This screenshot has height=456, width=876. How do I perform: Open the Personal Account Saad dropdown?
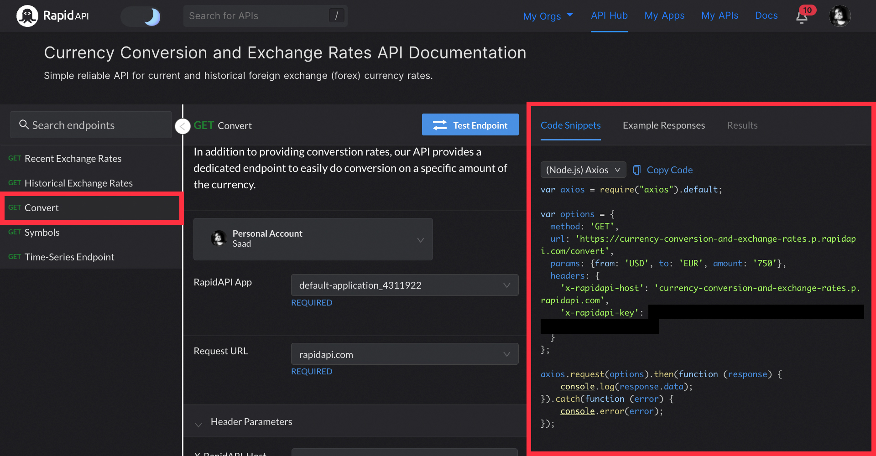click(x=313, y=239)
